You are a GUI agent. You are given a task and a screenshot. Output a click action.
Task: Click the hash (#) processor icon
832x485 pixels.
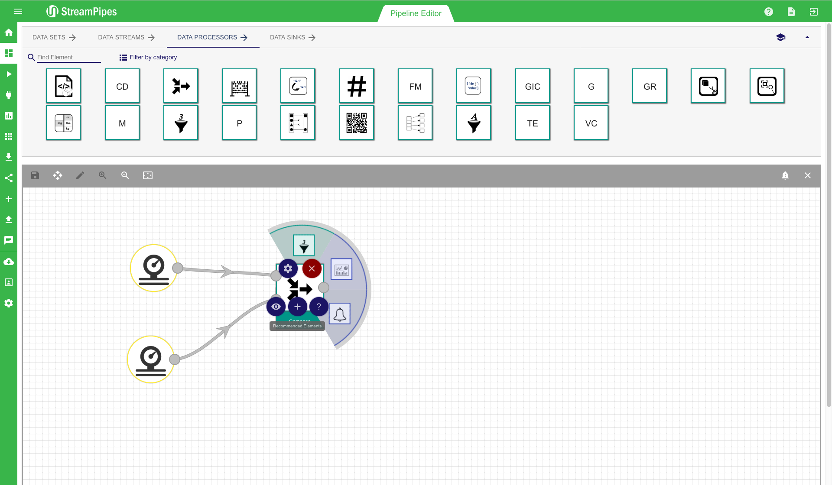click(x=356, y=86)
